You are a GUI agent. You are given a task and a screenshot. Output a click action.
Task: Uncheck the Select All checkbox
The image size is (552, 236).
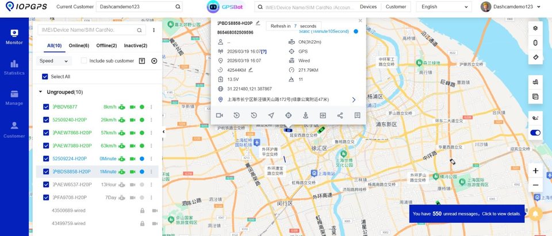(45, 76)
